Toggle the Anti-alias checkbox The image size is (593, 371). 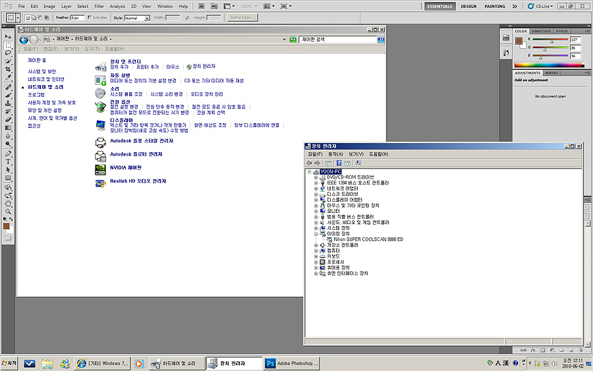(x=90, y=18)
